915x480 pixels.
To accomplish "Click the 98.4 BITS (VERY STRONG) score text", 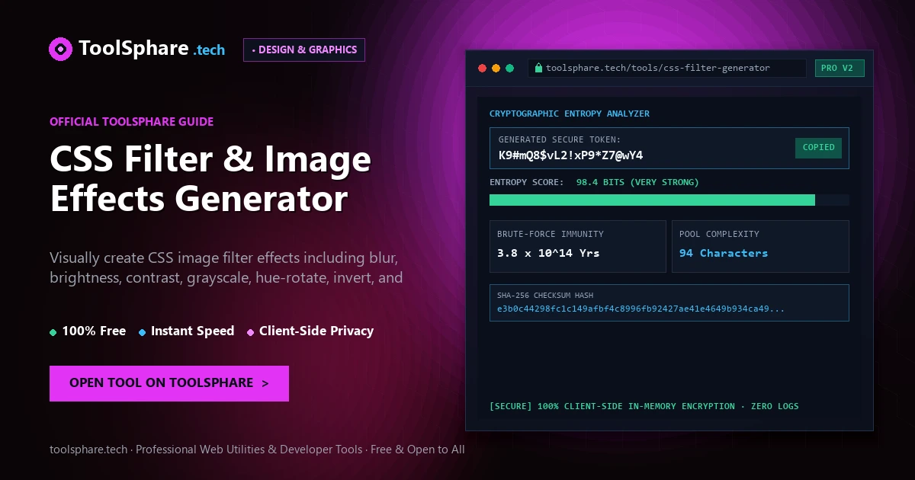I will (637, 182).
